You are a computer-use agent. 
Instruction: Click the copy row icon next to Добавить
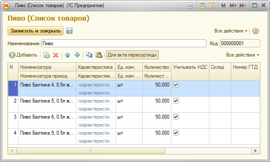point(46,55)
